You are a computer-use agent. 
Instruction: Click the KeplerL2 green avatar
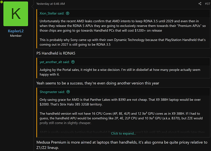[x=16, y=14]
